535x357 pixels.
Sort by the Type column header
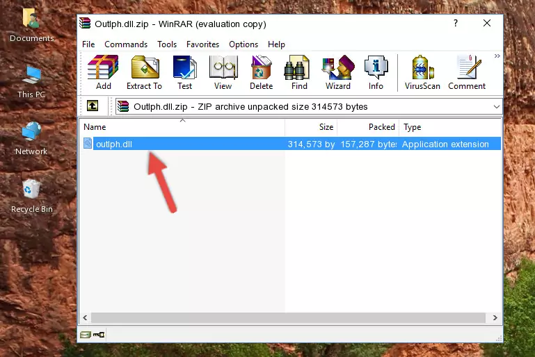[x=450, y=127]
